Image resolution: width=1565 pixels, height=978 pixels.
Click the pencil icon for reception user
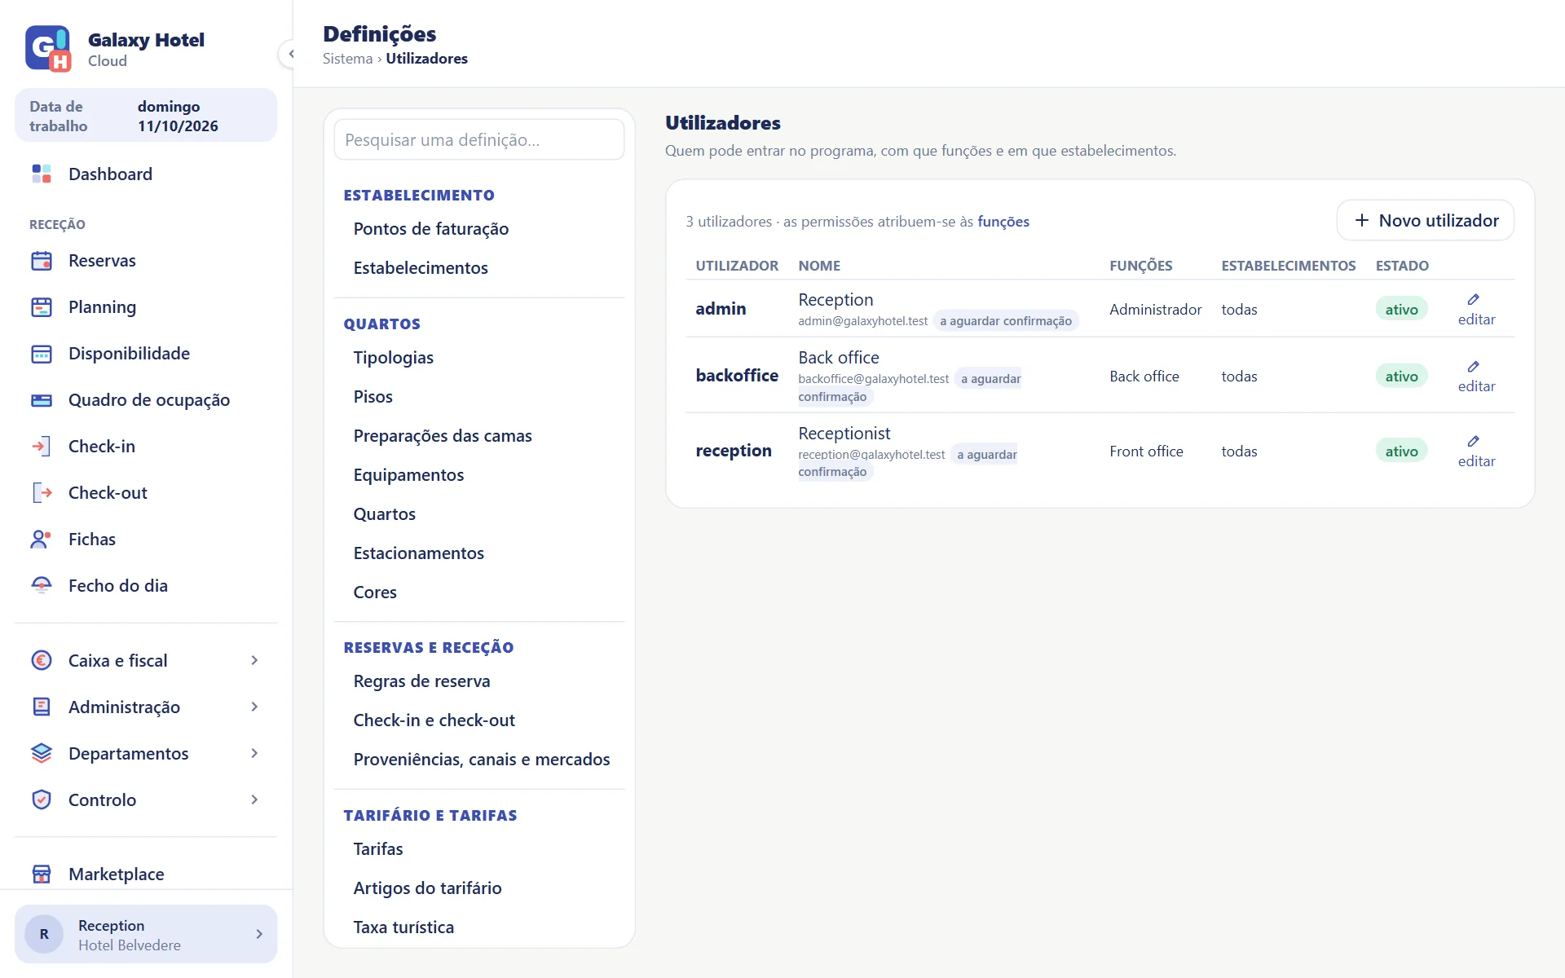click(1473, 442)
